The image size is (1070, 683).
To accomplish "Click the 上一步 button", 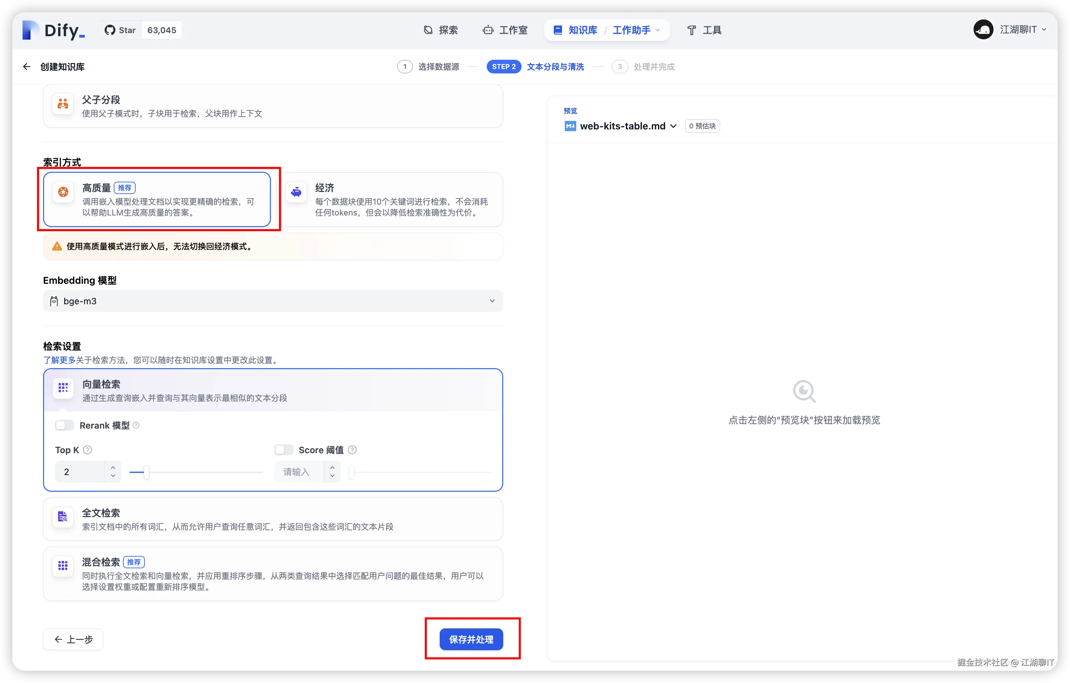I will point(73,640).
